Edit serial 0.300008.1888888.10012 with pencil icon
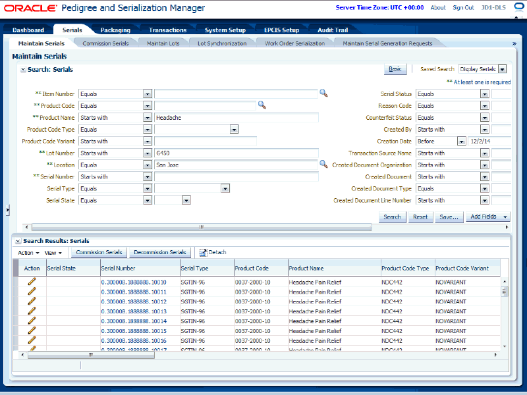The height and width of the screenshot is (395, 527). click(32, 302)
